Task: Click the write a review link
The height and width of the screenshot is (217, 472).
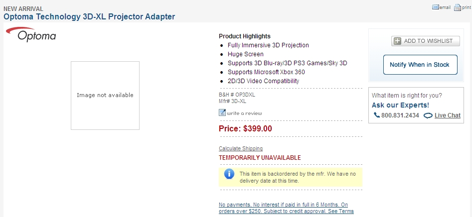Action: pyautogui.click(x=244, y=113)
